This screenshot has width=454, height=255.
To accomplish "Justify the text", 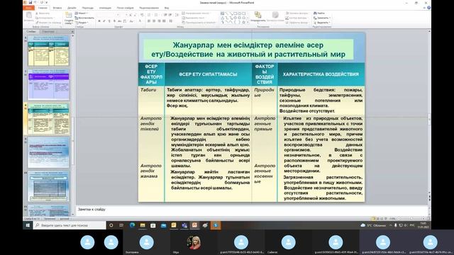I will 164,21.
